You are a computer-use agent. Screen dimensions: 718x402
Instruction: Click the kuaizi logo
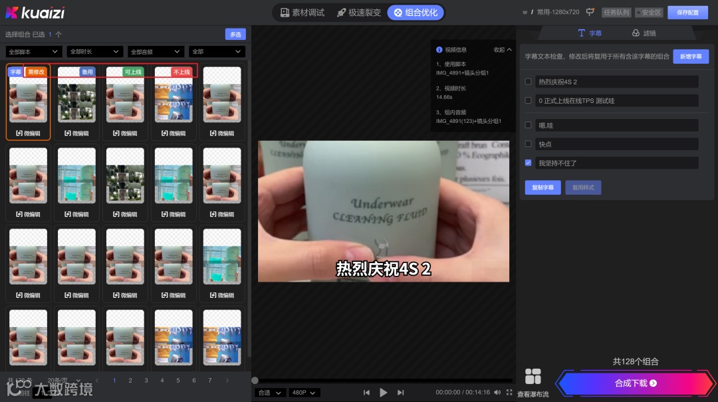pyautogui.click(x=35, y=11)
